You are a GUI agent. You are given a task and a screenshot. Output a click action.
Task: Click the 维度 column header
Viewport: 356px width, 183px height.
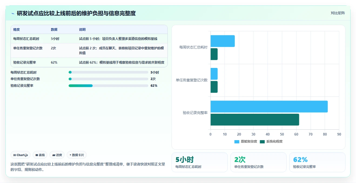(x=16, y=30)
